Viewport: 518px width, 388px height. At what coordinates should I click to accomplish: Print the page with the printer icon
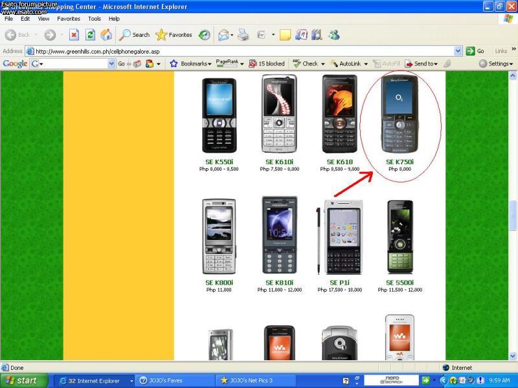(x=243, y=35)
